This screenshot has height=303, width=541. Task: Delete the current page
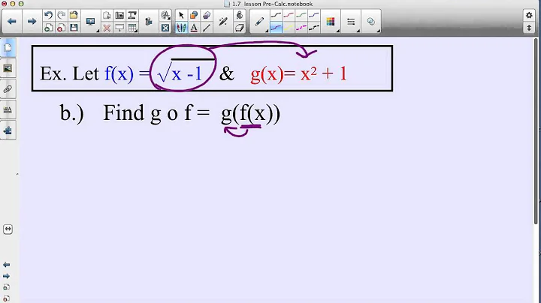tap(61, 28)
